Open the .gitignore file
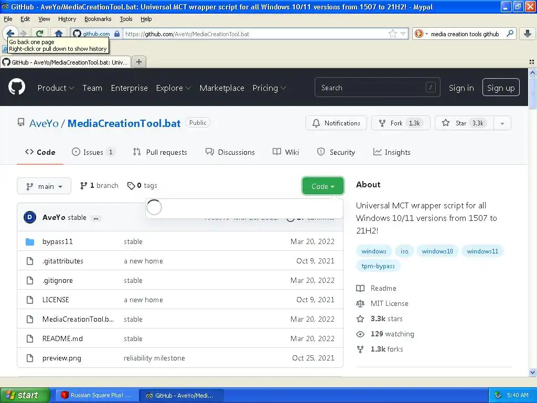 [58, 280]
